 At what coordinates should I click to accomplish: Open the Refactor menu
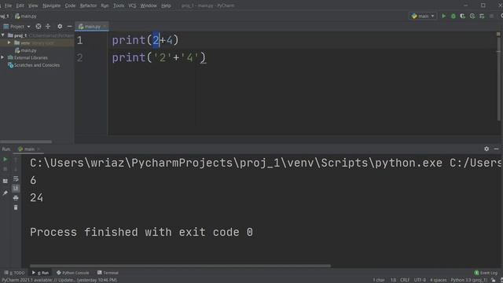click(88, 6)
